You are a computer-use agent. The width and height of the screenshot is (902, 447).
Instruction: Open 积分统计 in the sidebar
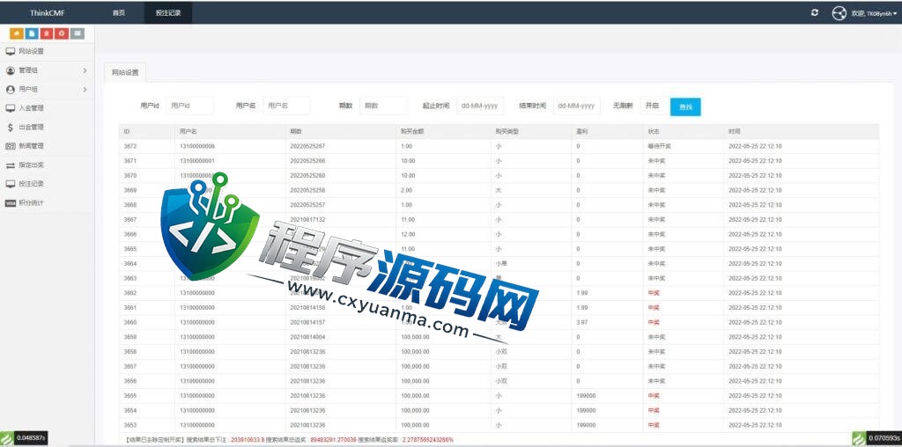31,202
